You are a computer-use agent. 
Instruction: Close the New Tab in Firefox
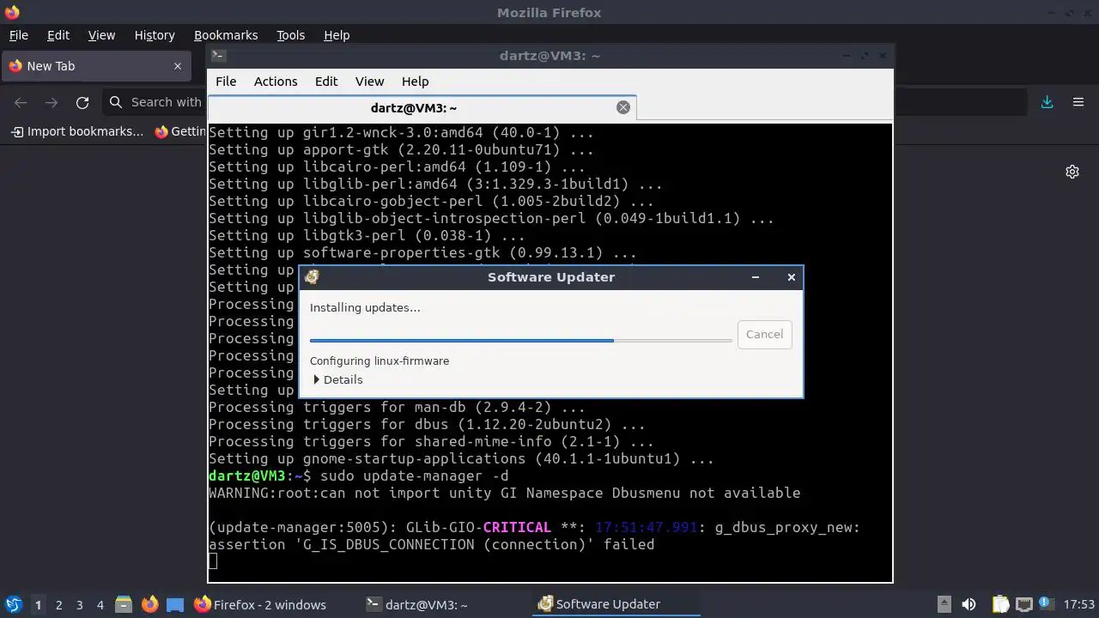coord(178,66)
